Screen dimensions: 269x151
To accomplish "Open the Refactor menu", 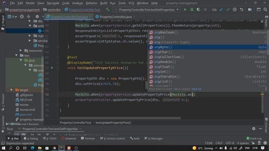I will coord(92,3).
